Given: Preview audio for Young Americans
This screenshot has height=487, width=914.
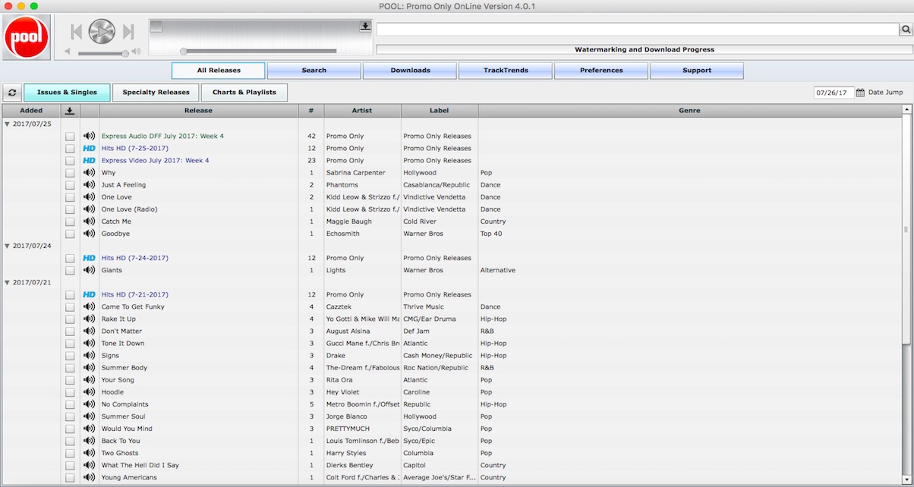Looking at the screenshot, I should [x=89, y=477].
